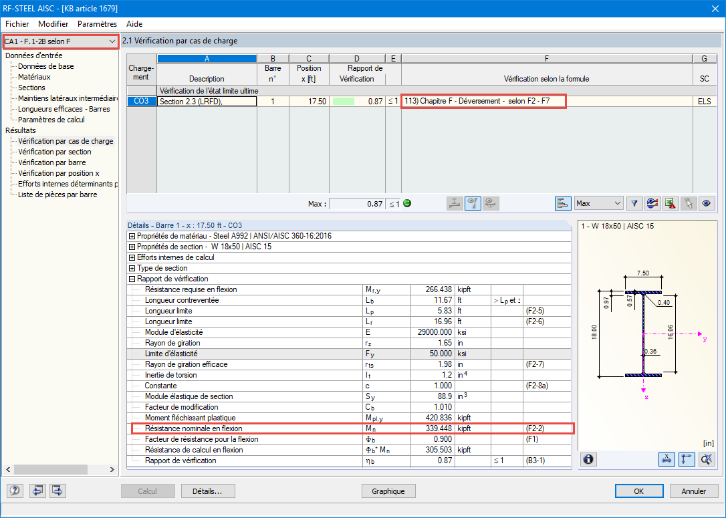Image resolution: width=726 pixels, height=518 pixels.
Task: Select Matériaux in the tree
Action: coord(34,77)
